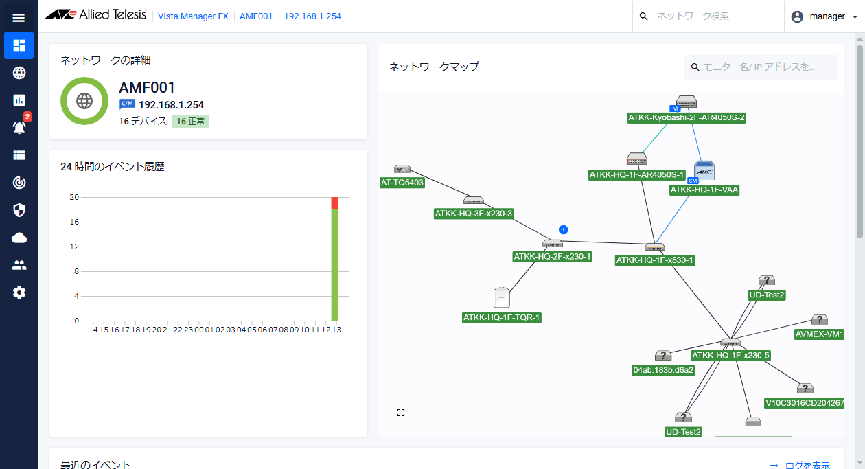Open the log display link
The height and width of the screenshot is (469, 865).
click(800, 465)
